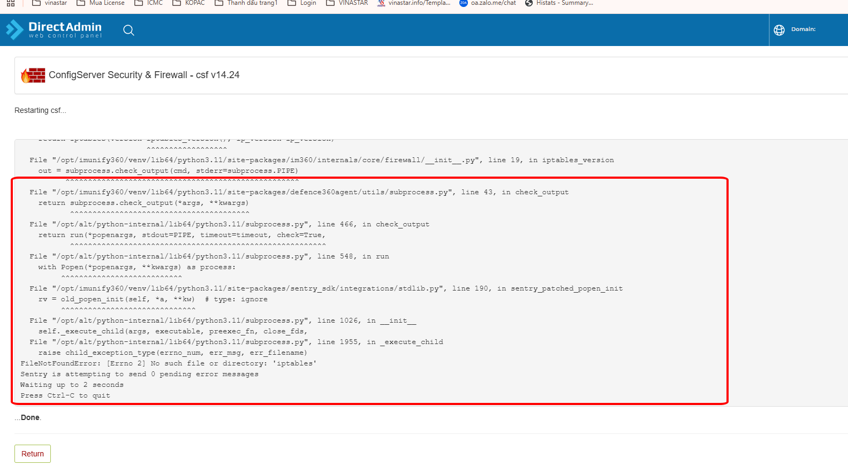The width and height of the screenshot is (848, 473).
Task: Open the Mua License bookmark folder
Action: point(101,3)
